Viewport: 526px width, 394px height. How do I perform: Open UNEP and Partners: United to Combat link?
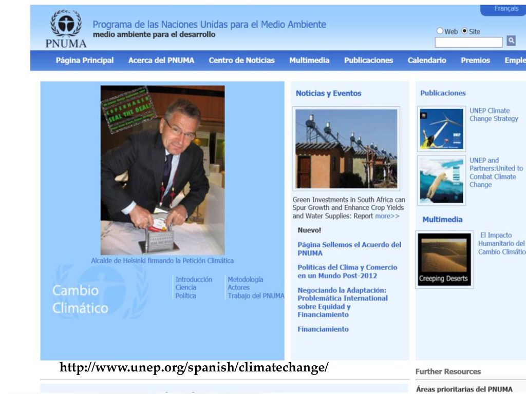[x=496, y=172]
